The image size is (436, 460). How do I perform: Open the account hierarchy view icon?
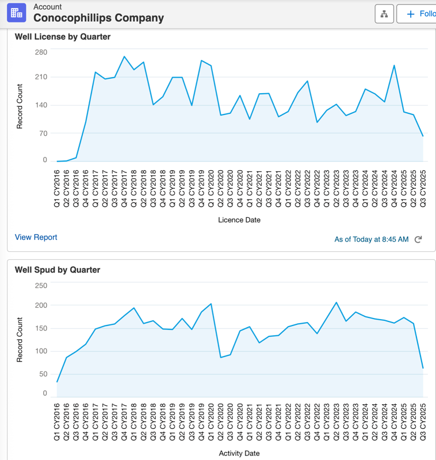tap(384, 14)
